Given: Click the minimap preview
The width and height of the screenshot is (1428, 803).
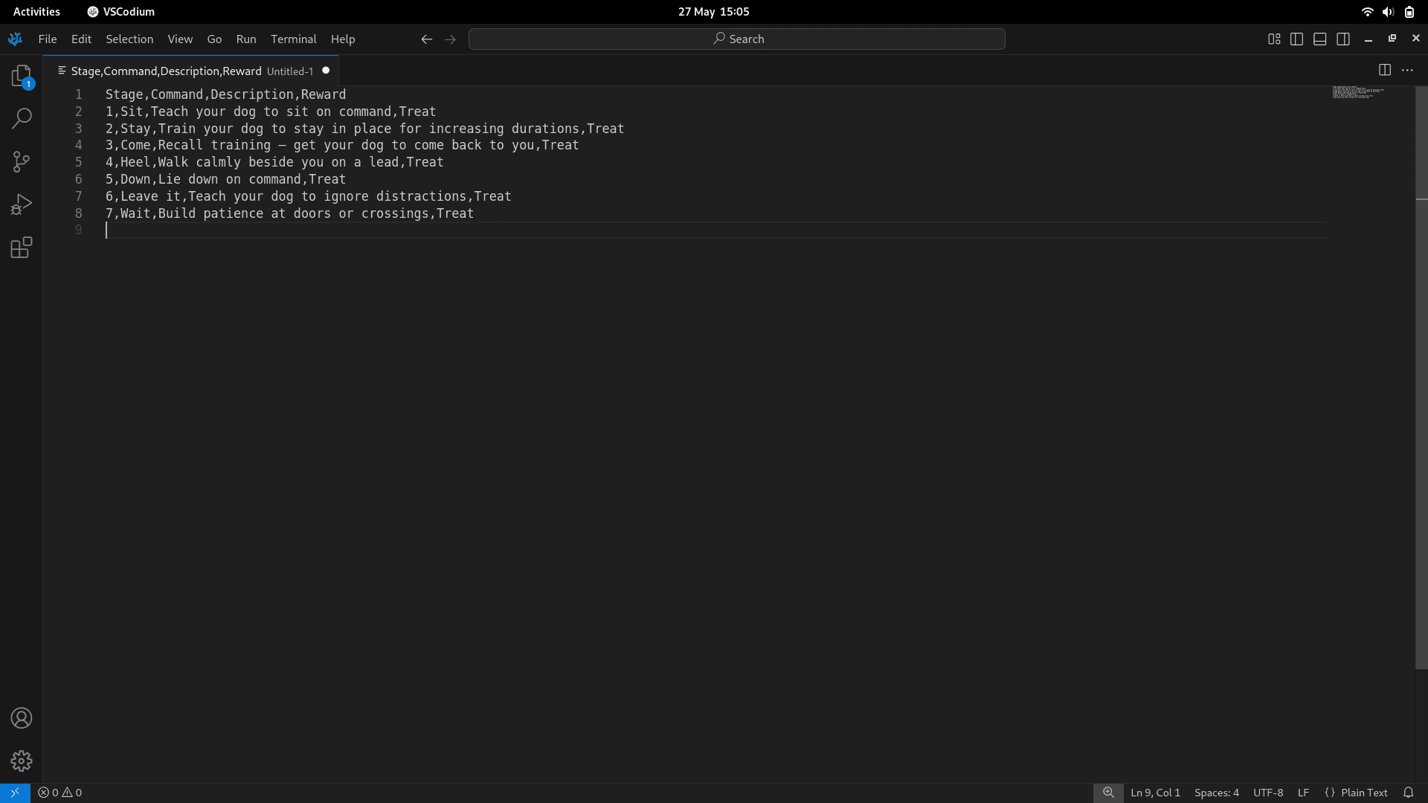Looking at the screenshot, I should point(1359,92).
